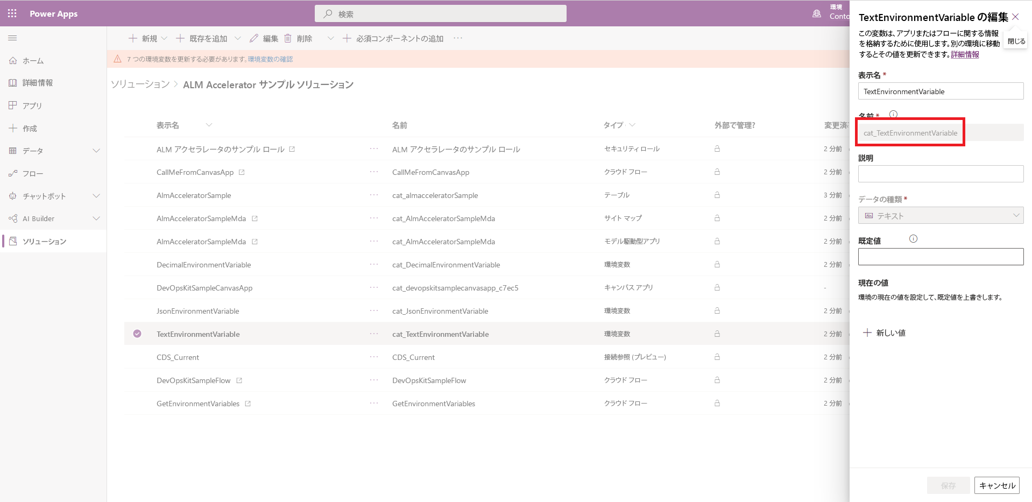Click ソリューション breadcrumb link

pos(140,84)
